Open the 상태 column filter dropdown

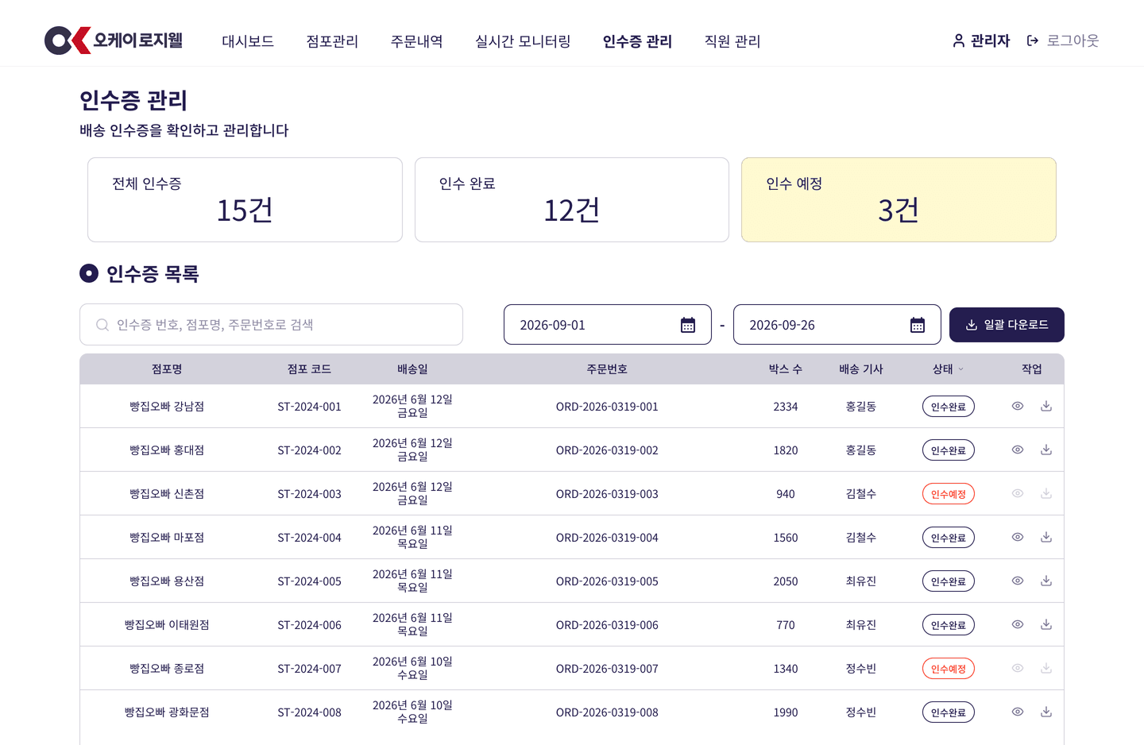[x=960, y=369]
